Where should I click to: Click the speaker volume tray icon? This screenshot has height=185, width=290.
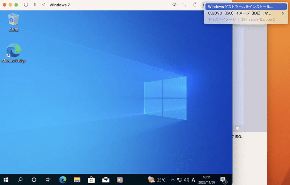tap(187, 180)
